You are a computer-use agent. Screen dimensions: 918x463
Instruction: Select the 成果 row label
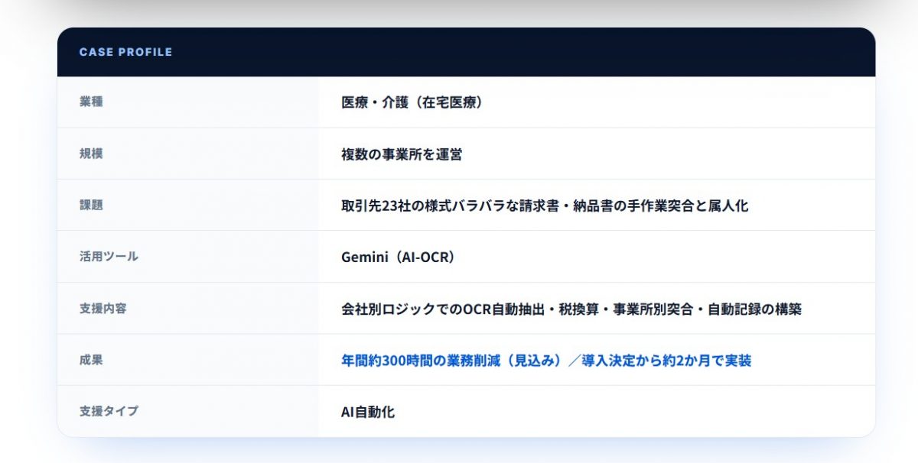click(91, 360)
